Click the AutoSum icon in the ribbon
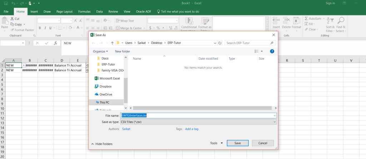Viewport: 366px width, 159px height. click(306, 19)
